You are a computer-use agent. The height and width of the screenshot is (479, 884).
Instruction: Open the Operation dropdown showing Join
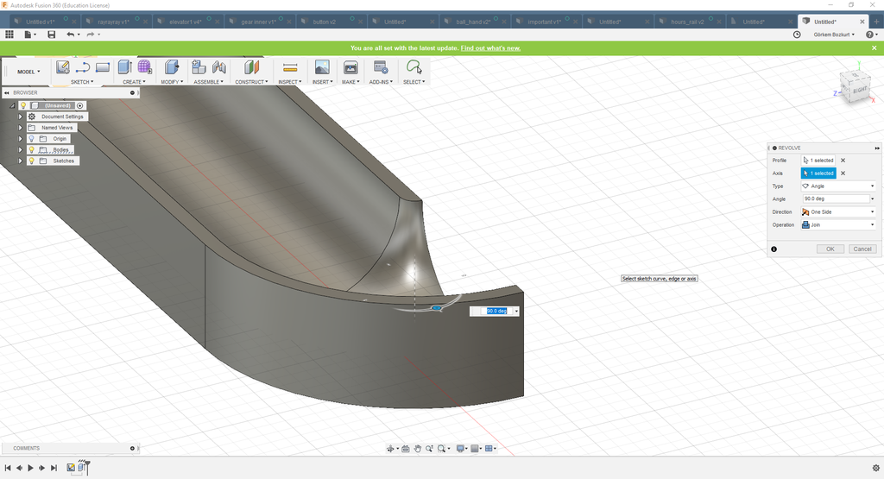tap(837, 224)
